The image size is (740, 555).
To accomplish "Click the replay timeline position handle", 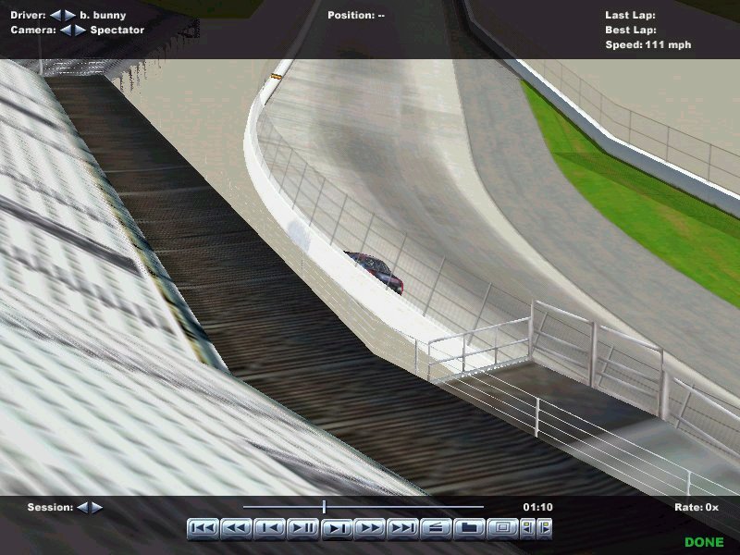I will [x=325, y=507].
